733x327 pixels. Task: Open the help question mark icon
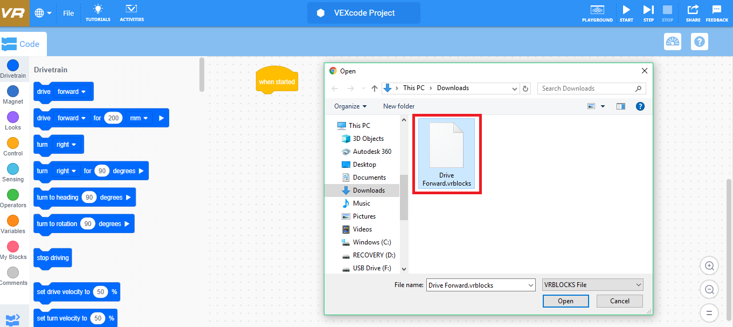coord(700,42)
